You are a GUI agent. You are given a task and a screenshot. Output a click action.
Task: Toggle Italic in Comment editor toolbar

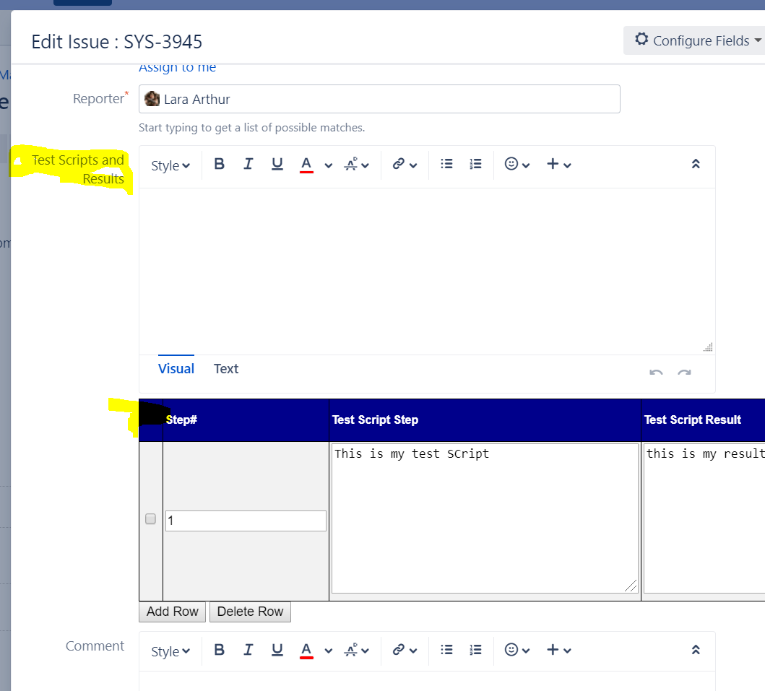tap(248, 650)
